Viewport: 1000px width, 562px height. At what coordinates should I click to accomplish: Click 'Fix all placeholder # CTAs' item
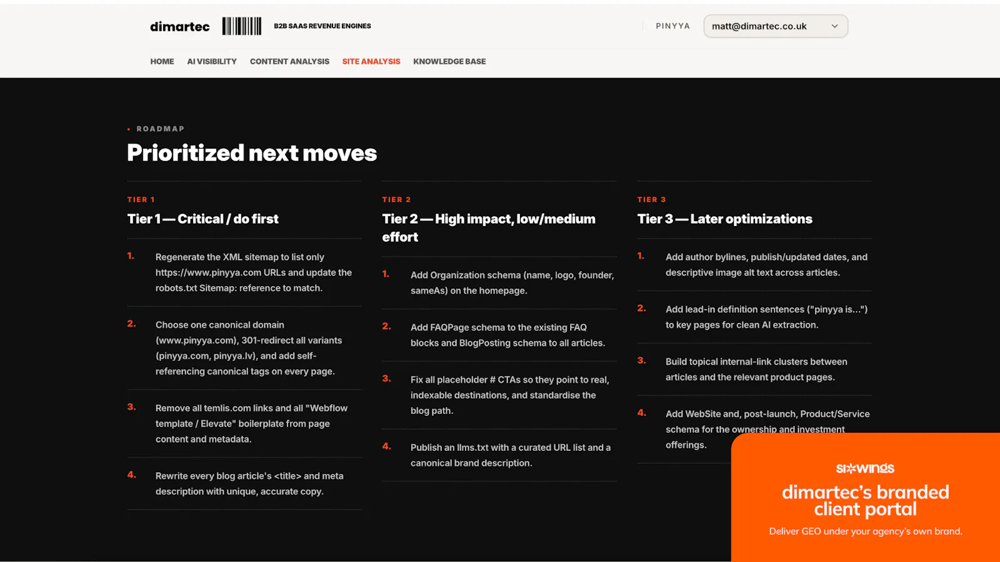(499, 395)
